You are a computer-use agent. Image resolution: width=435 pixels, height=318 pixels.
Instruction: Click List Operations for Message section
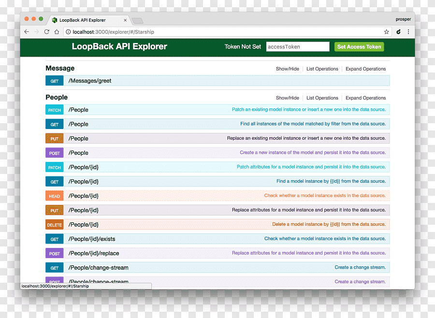coord(322,69)
